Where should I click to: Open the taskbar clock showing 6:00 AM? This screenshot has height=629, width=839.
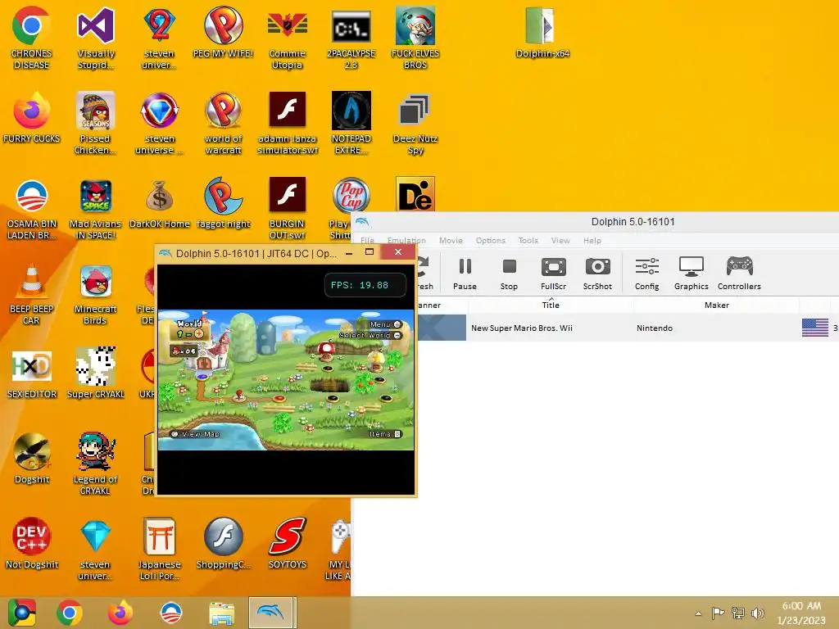pos(801,613)
